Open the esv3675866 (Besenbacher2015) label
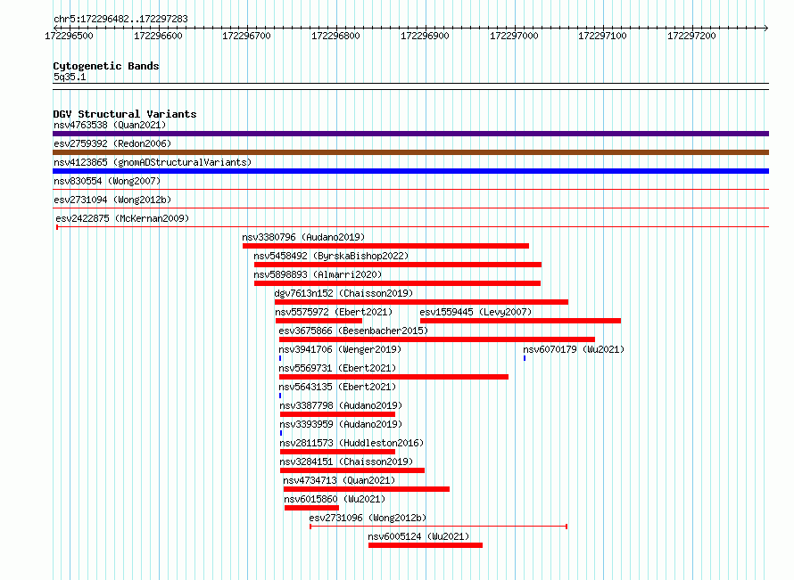 (353, 331)
